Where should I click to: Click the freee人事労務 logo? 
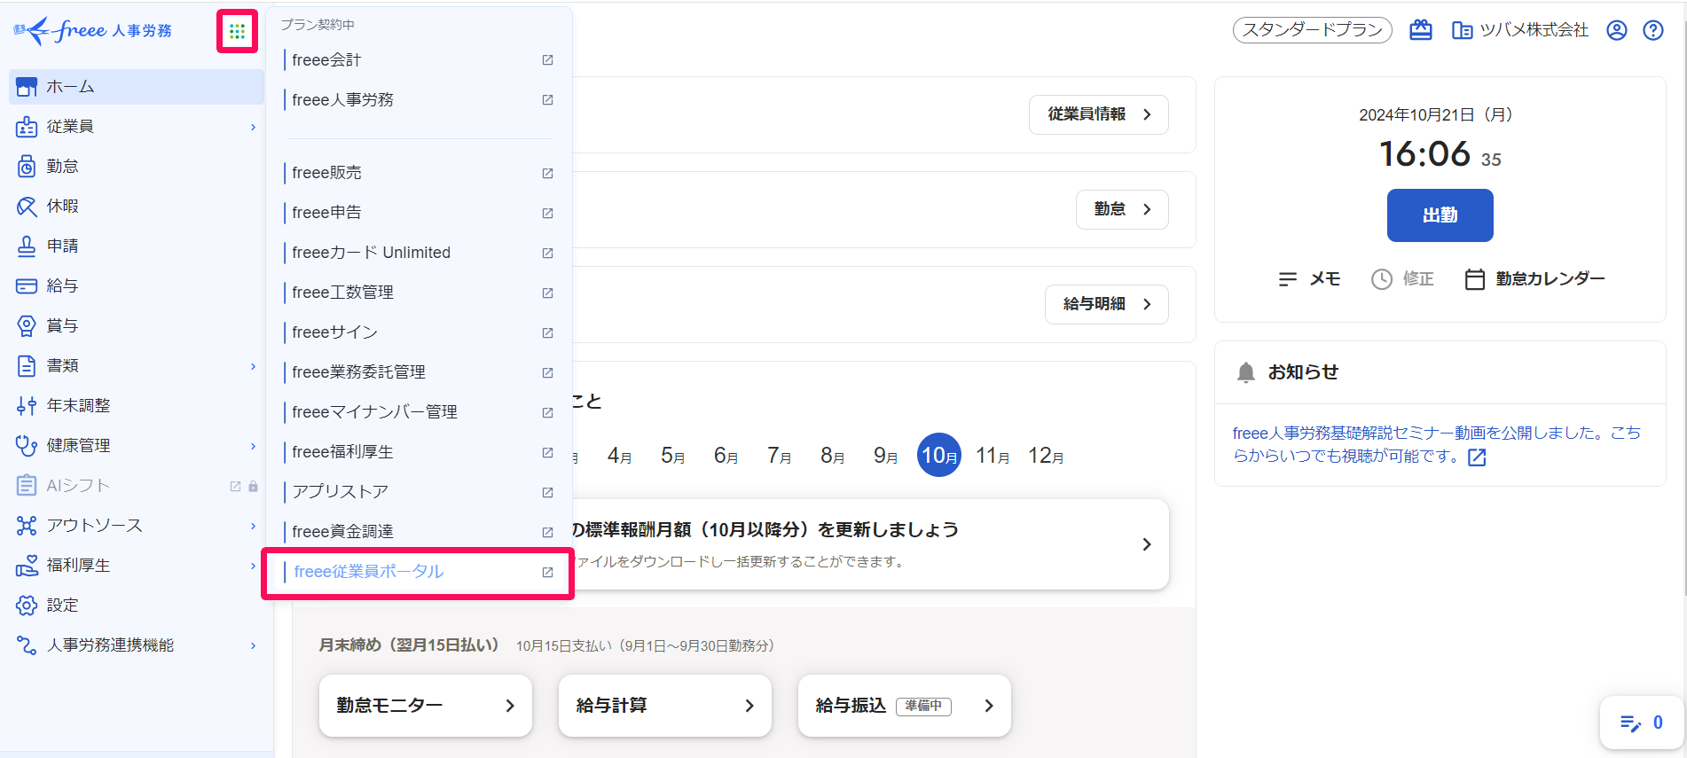(x=93, y=31)
